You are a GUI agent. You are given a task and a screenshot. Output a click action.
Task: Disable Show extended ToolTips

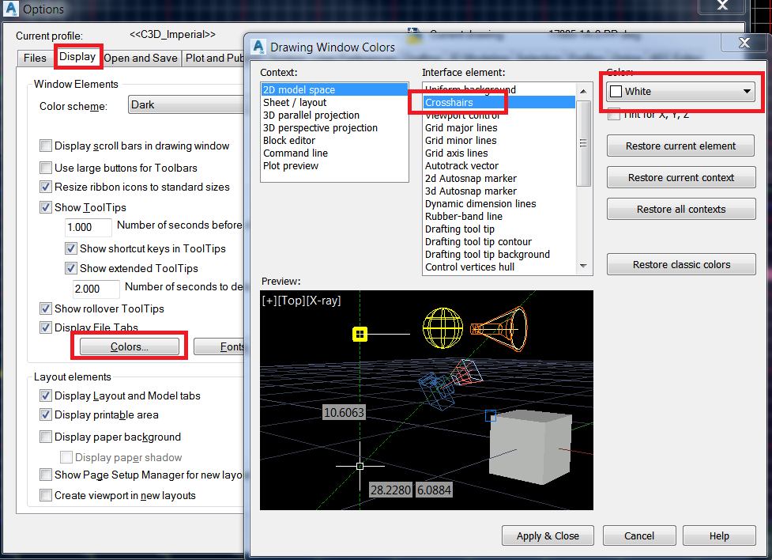pos(70,268)
